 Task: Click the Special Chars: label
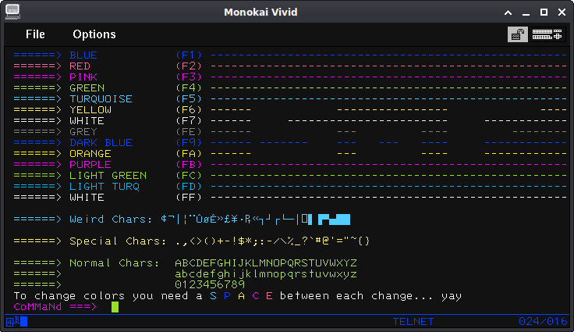tap(118, 241)
